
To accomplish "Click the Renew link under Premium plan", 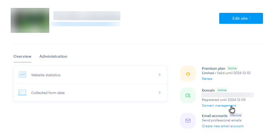I will 207,79.
